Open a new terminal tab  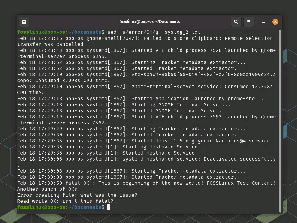tap(24, 21)
